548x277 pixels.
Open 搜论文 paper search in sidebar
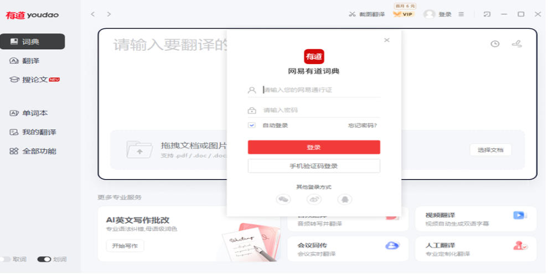[34, 80]
